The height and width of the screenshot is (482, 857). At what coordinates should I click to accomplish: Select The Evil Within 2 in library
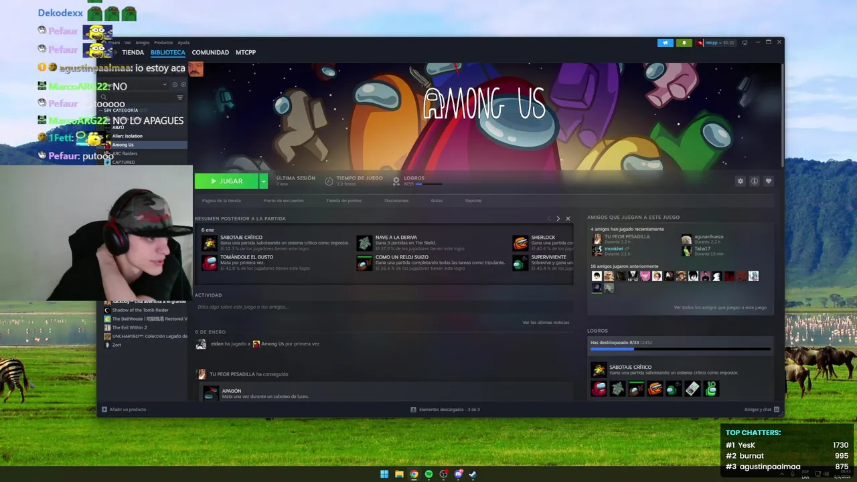[129, 327]
